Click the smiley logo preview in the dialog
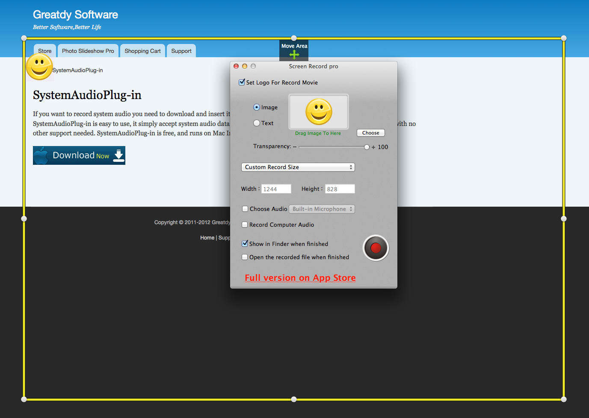Image resolution: width=589 pixels, height=418 pixels. [319, 111]
